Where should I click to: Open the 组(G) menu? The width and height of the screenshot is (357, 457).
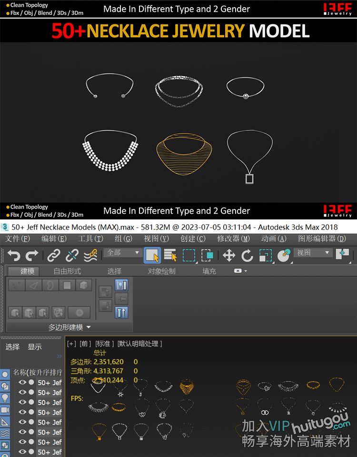coord(123,238)
